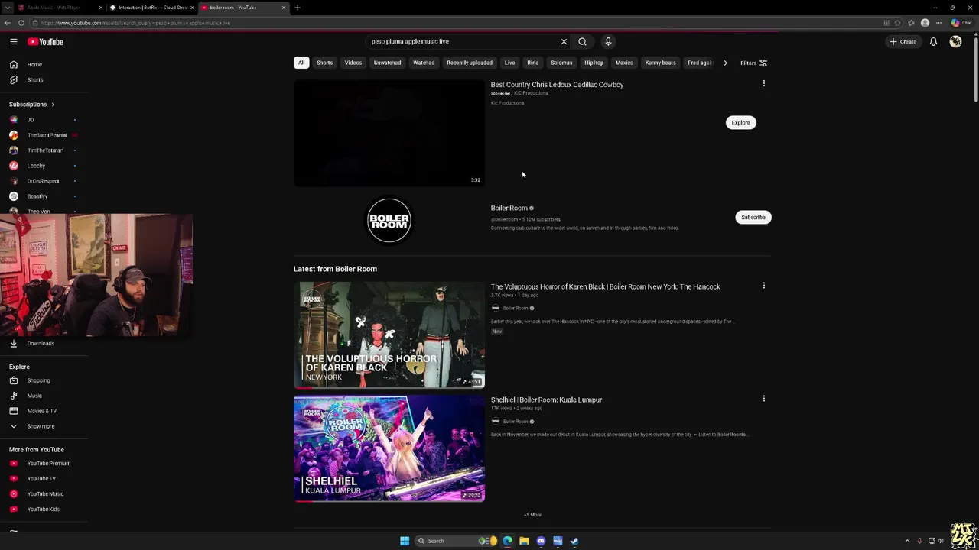Show next filter chips with right arrow
The image size is (979, 550).
725,63
